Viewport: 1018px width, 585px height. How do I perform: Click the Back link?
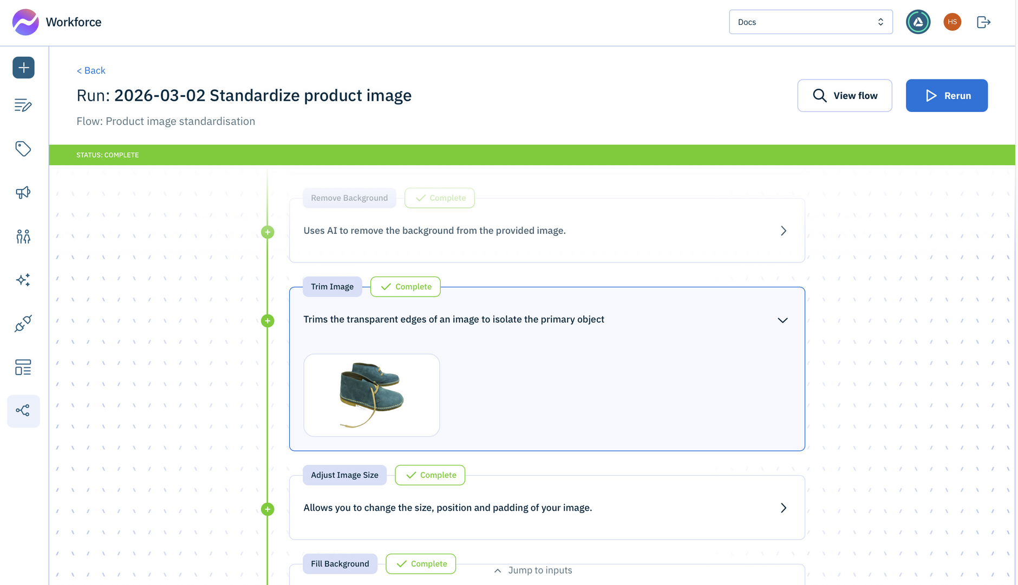point(91,70)
